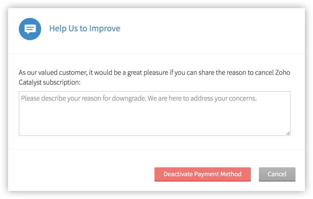Screen dimensions: 313x199
Task: Click the diagonal grip at the textarea corner
Action: point(288,133)
